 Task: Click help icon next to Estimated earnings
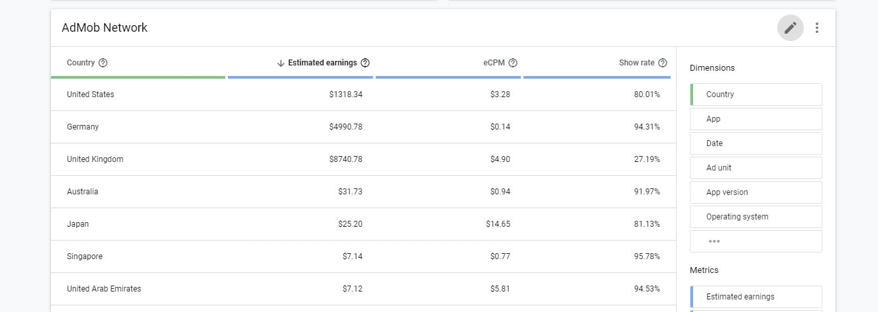coord(365,63)
